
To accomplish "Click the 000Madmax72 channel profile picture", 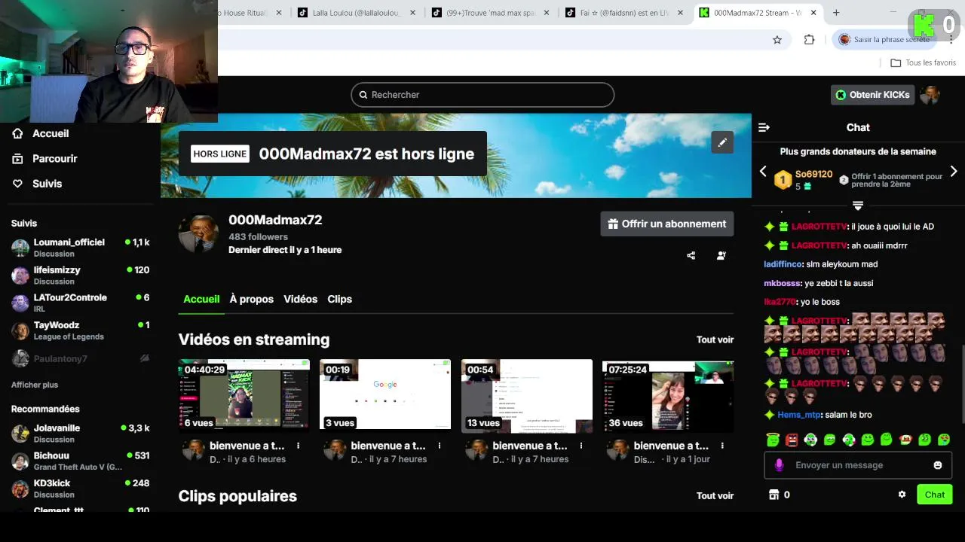I will pyautogui.click(x=198, y=233).
